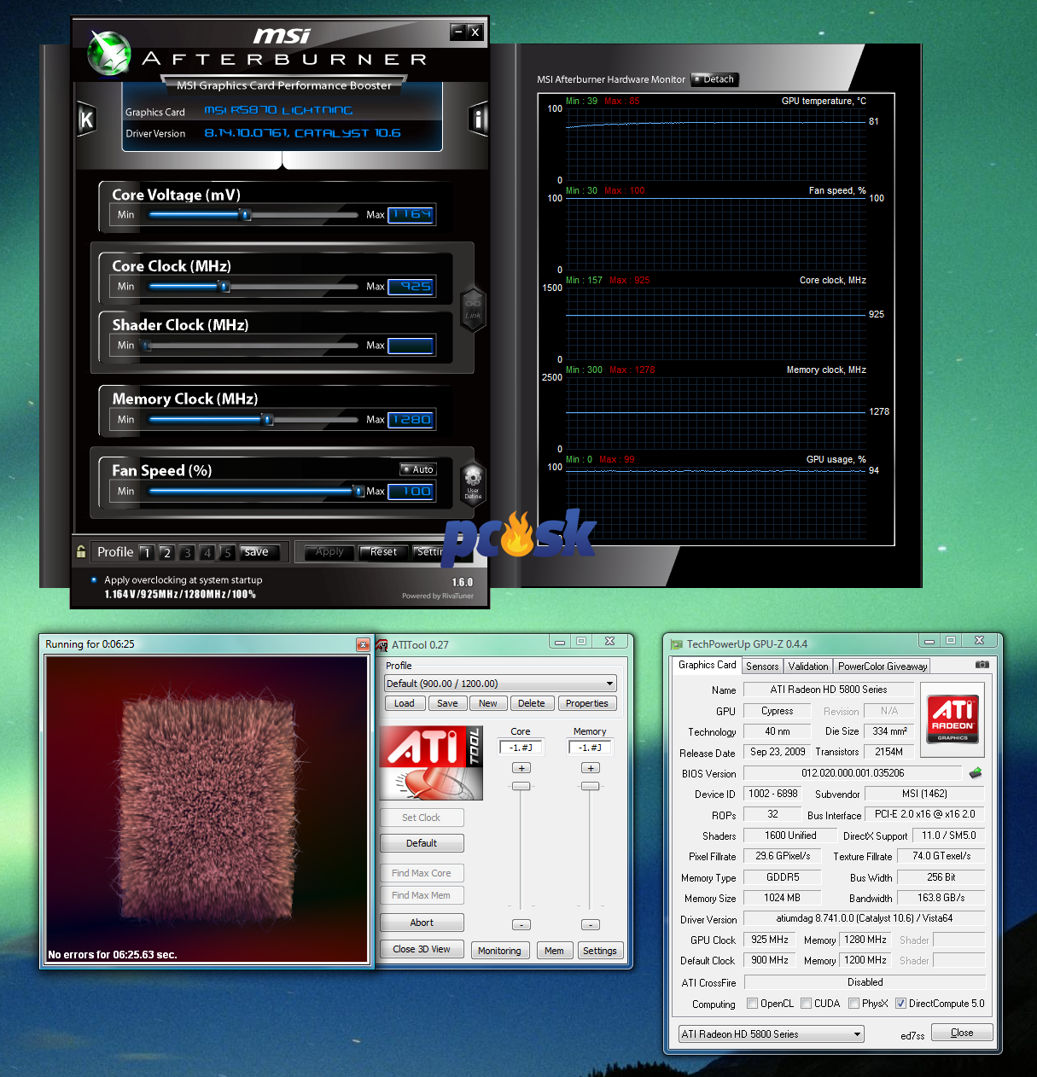Click the Core clock value field in ATITool
The image size is (1037, 1077).
(x=521, y=748)
